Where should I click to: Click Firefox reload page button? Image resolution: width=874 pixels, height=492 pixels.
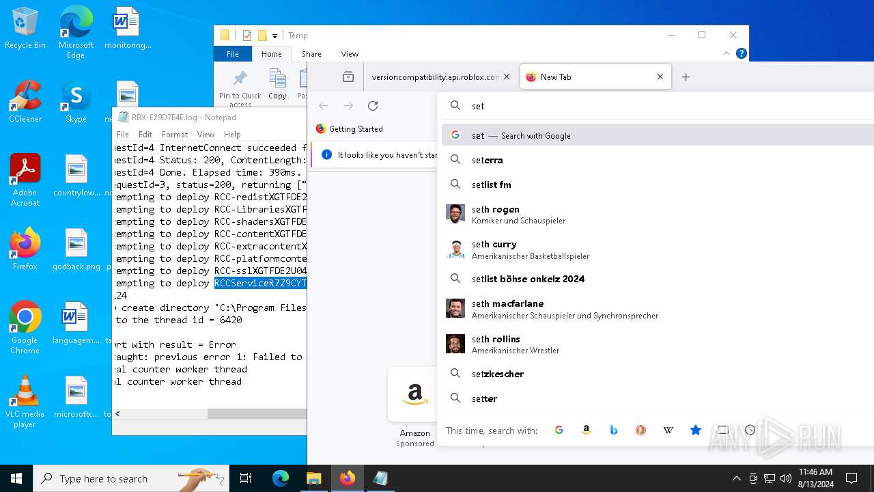pos(373,106)
